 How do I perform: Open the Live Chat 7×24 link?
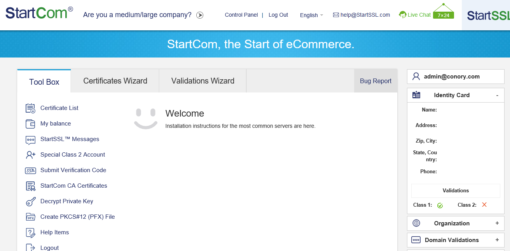[426, 13]
